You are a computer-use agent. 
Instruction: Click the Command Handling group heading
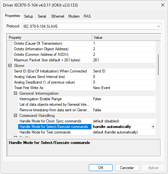[x=37, y=116]
